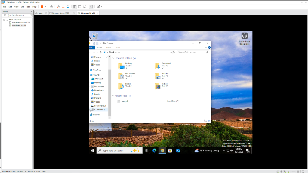
Task: Click the Recycle Bin desktop icon
Action: pos(95,36)
